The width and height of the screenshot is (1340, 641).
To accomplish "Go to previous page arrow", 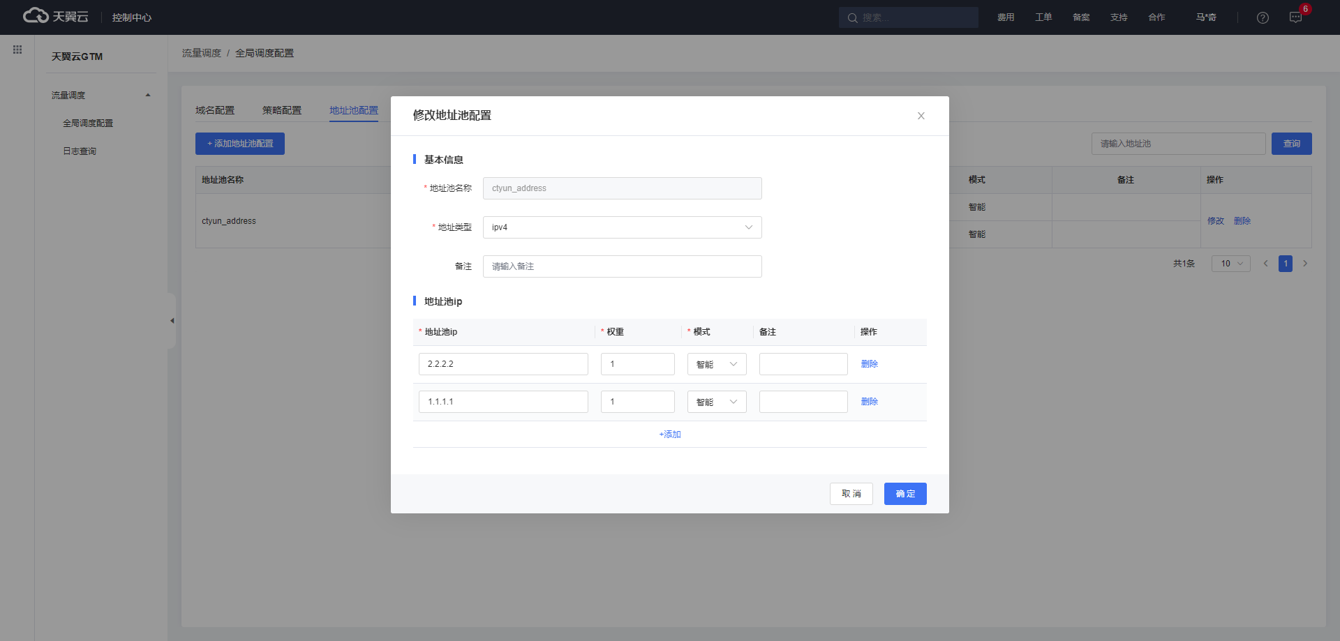I will point(1265,264).
